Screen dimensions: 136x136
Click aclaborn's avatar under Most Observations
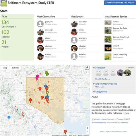pyautogui.click(x=40, y=57)
